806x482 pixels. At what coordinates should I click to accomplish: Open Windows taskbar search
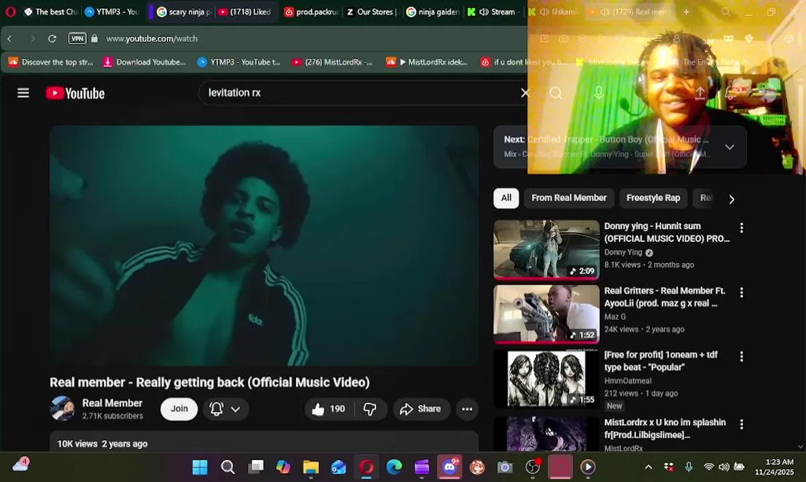coord(228,467)
